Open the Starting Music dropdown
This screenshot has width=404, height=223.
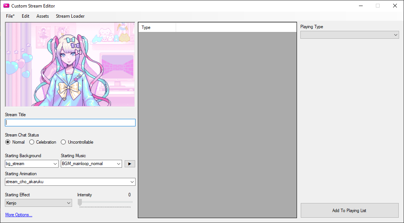[x=119, y=164]
